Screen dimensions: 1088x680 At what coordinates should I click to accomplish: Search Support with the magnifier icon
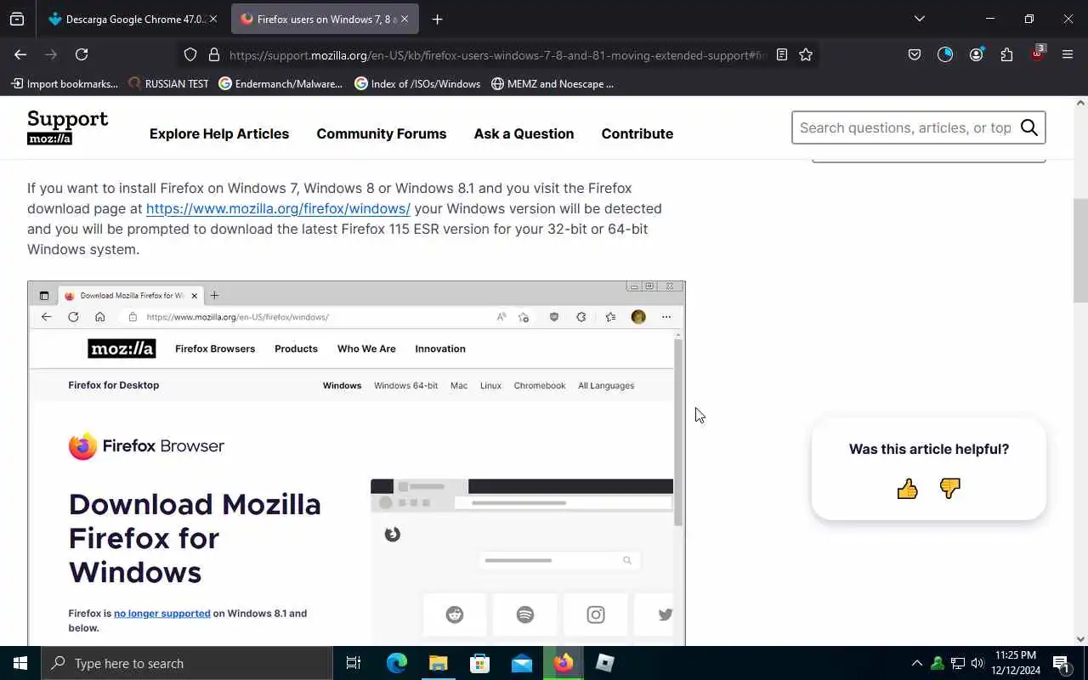pos(1029,127)
